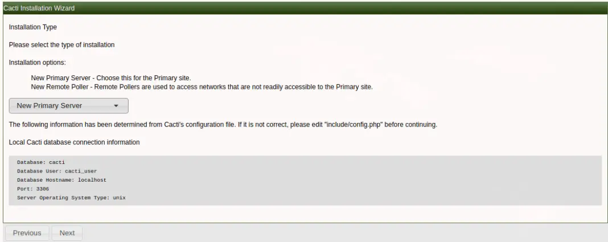Open the New Primary Server dropdown

point(69,105)
